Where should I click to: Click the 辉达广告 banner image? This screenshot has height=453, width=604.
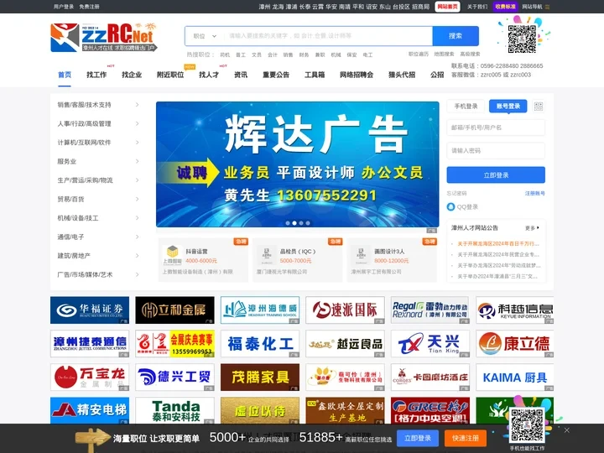tap(297, 164)
